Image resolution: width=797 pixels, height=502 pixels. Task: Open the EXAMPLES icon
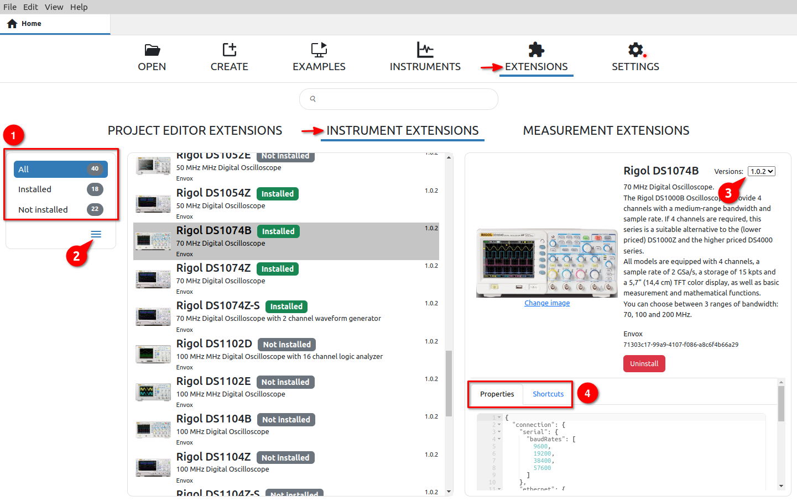pos(319,50)
